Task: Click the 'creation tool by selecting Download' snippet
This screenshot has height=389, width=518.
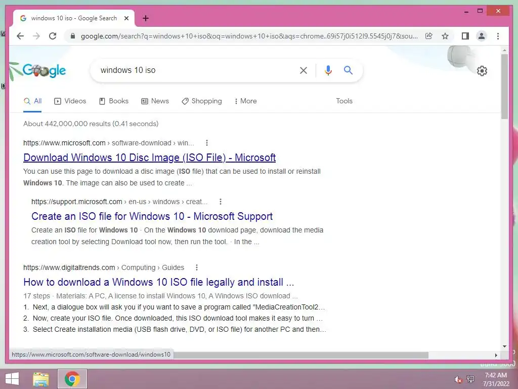Action: point(145,242)
